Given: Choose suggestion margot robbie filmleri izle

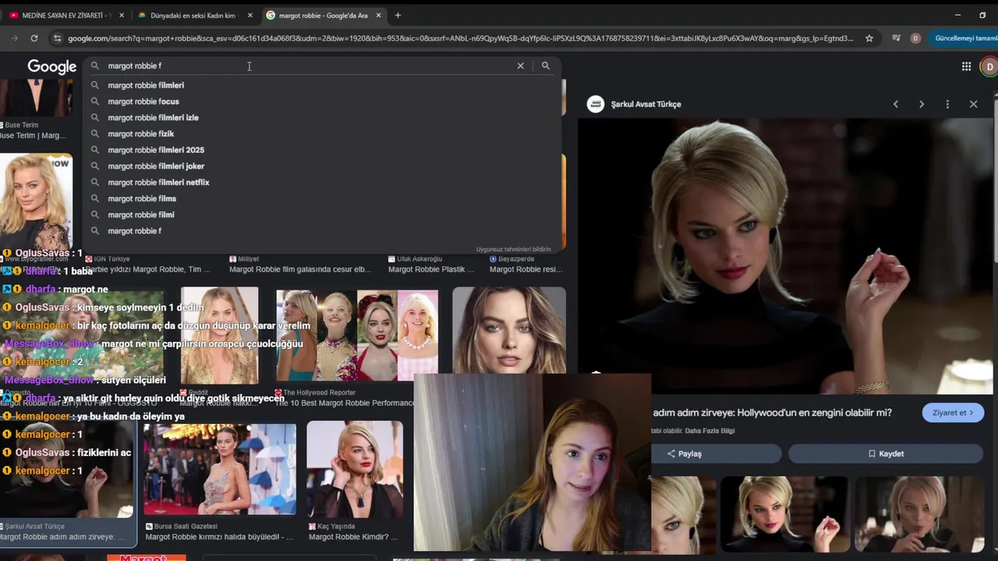Looking at the screenshot, I should pos(153,118).
